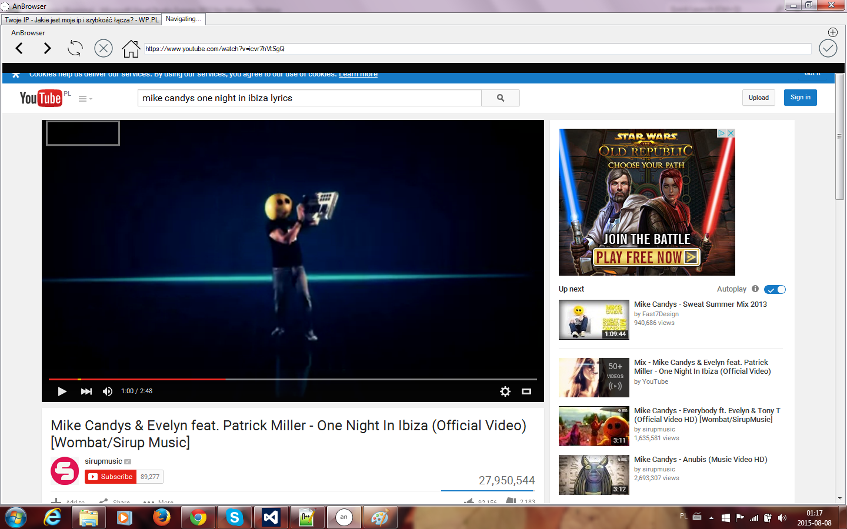Open the 50+ videos mix thumbnail

point(594,377)
